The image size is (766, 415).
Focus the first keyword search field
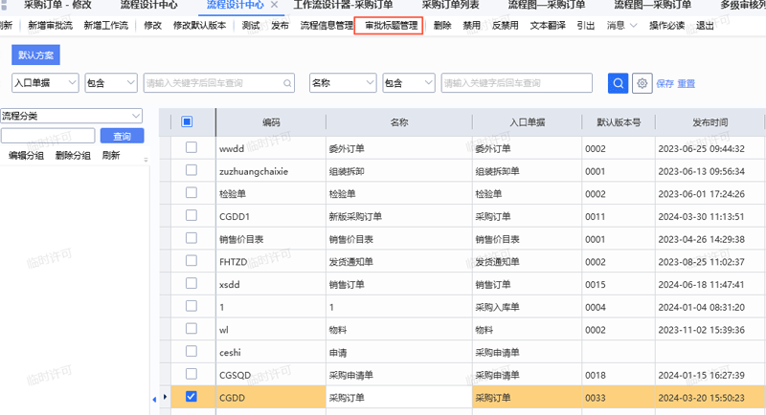pos(219,83)
